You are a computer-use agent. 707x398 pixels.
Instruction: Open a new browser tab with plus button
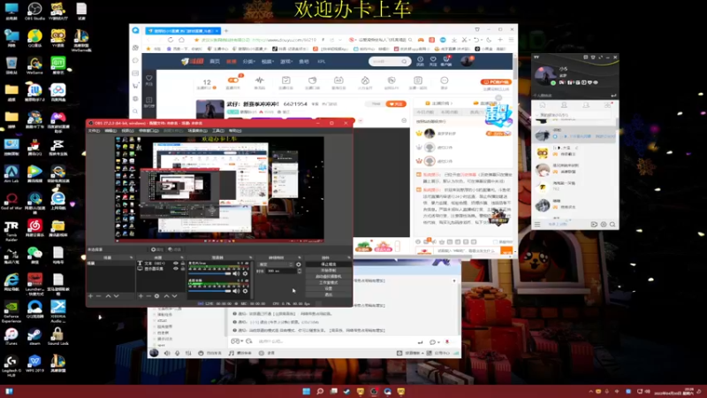tap(226, 31)
